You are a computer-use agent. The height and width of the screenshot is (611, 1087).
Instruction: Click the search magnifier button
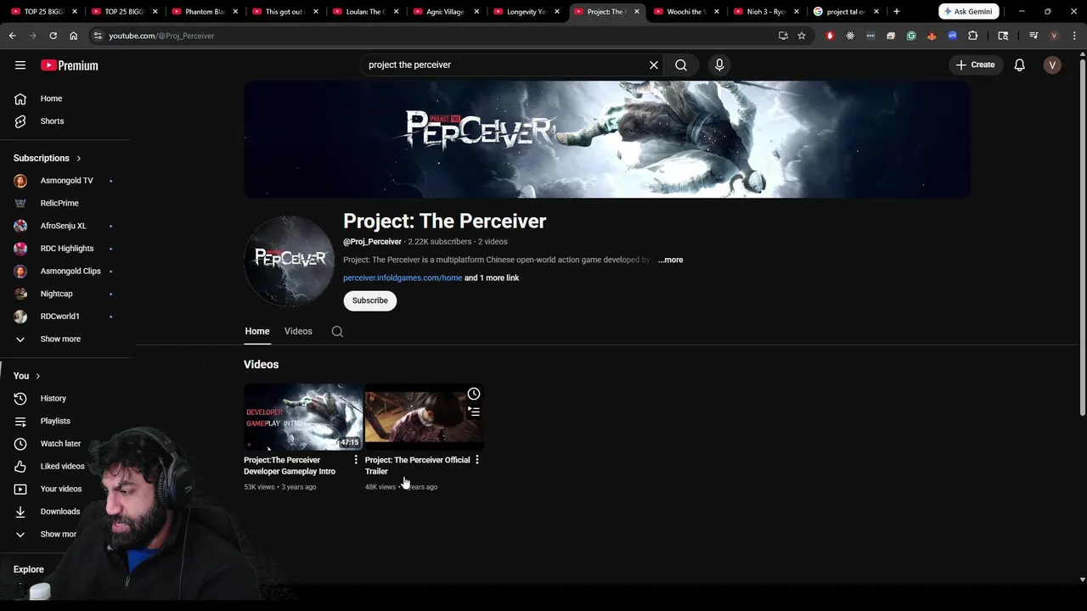click(681, 65)
